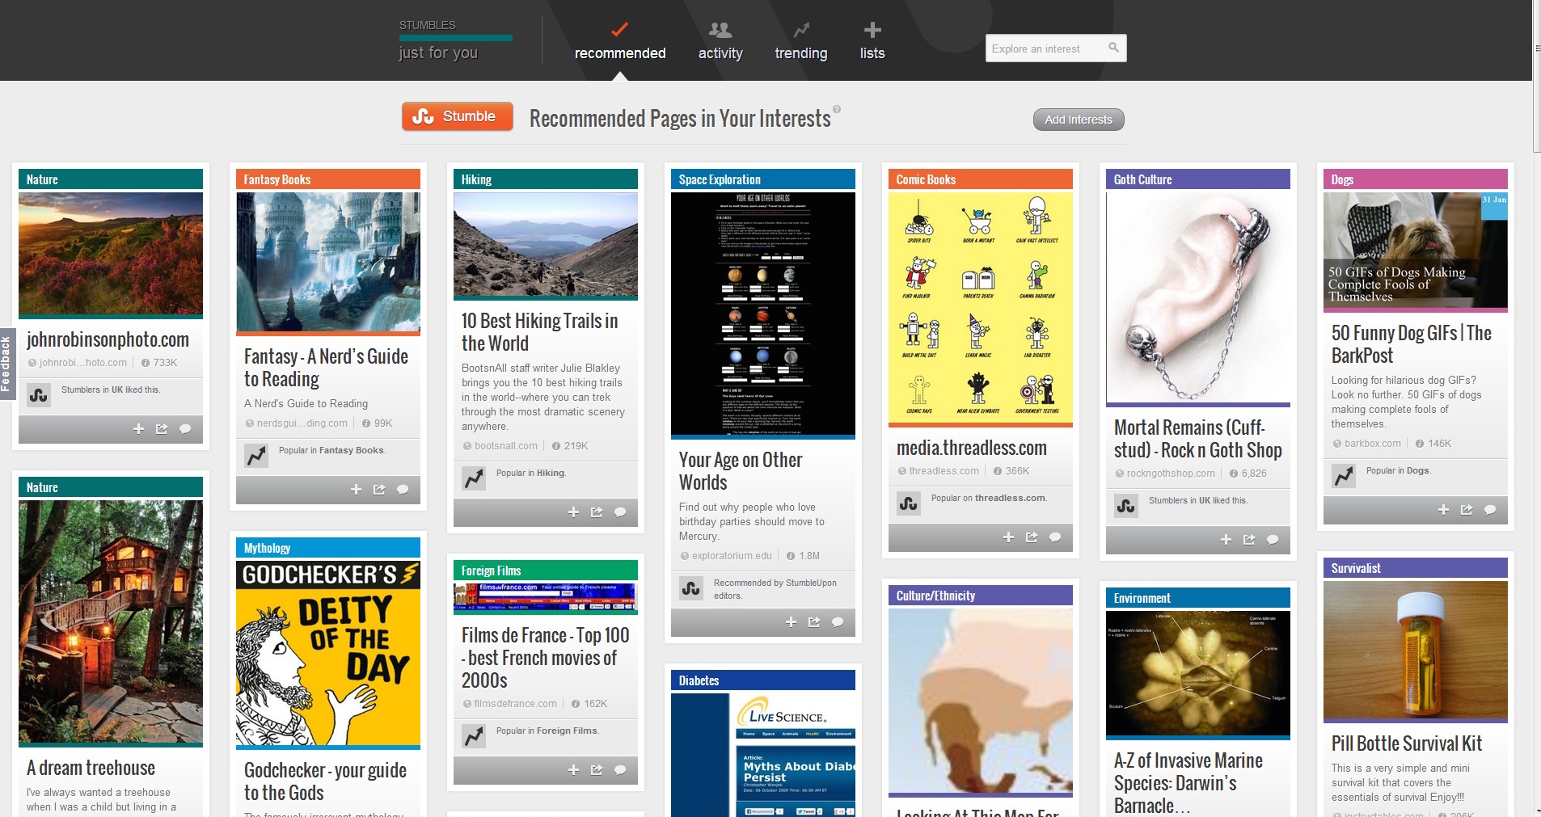This screenshot has height=817, width=1541.
Task: Comment on the Fantasy Nerd's Guide card
Action: tap(403, 490)
